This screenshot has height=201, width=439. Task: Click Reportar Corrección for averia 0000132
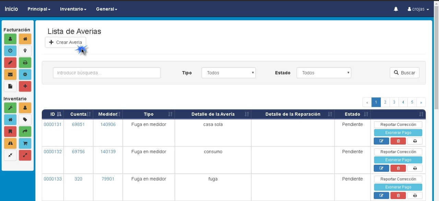pyautogui.click(x=398, y=152)
